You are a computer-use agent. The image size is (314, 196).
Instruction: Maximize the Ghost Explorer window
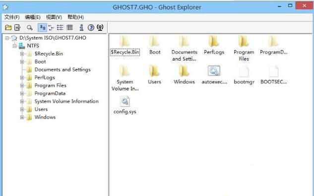(290, 5)
